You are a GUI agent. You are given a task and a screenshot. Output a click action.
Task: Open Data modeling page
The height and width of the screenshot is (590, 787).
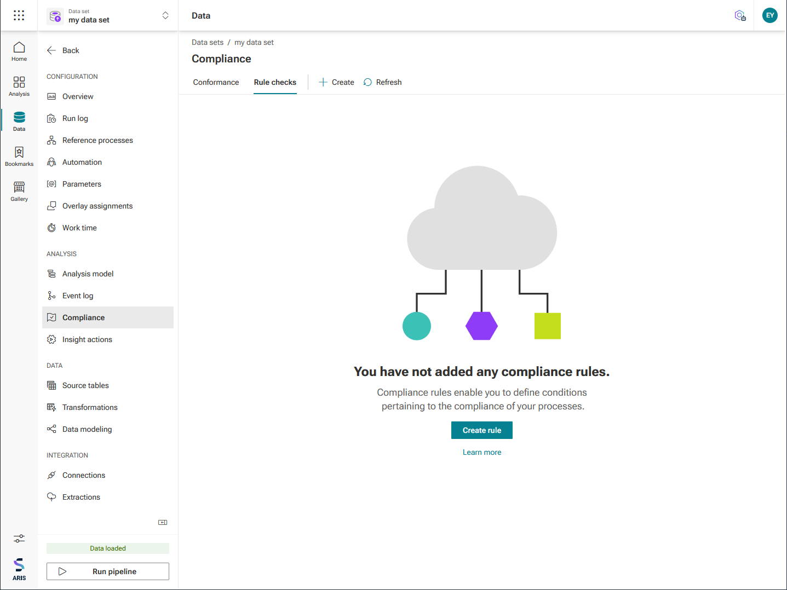click(108, 429)
